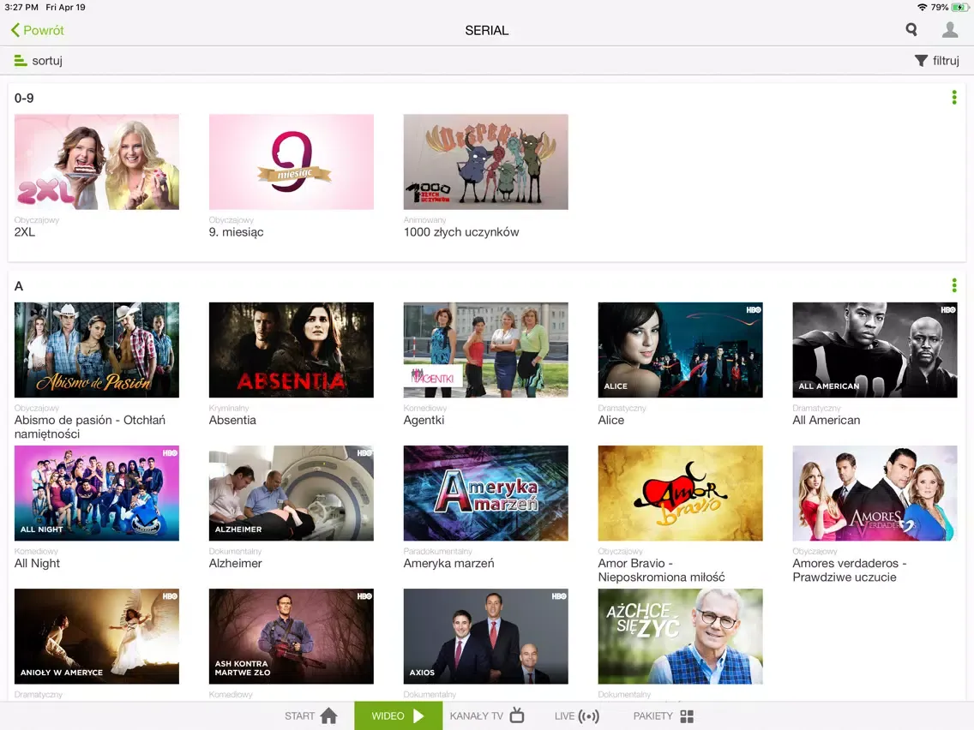Tap the title text 'All American'
Image resolution: width=974 pixels, height=730 pixels.
click(827, 420)
